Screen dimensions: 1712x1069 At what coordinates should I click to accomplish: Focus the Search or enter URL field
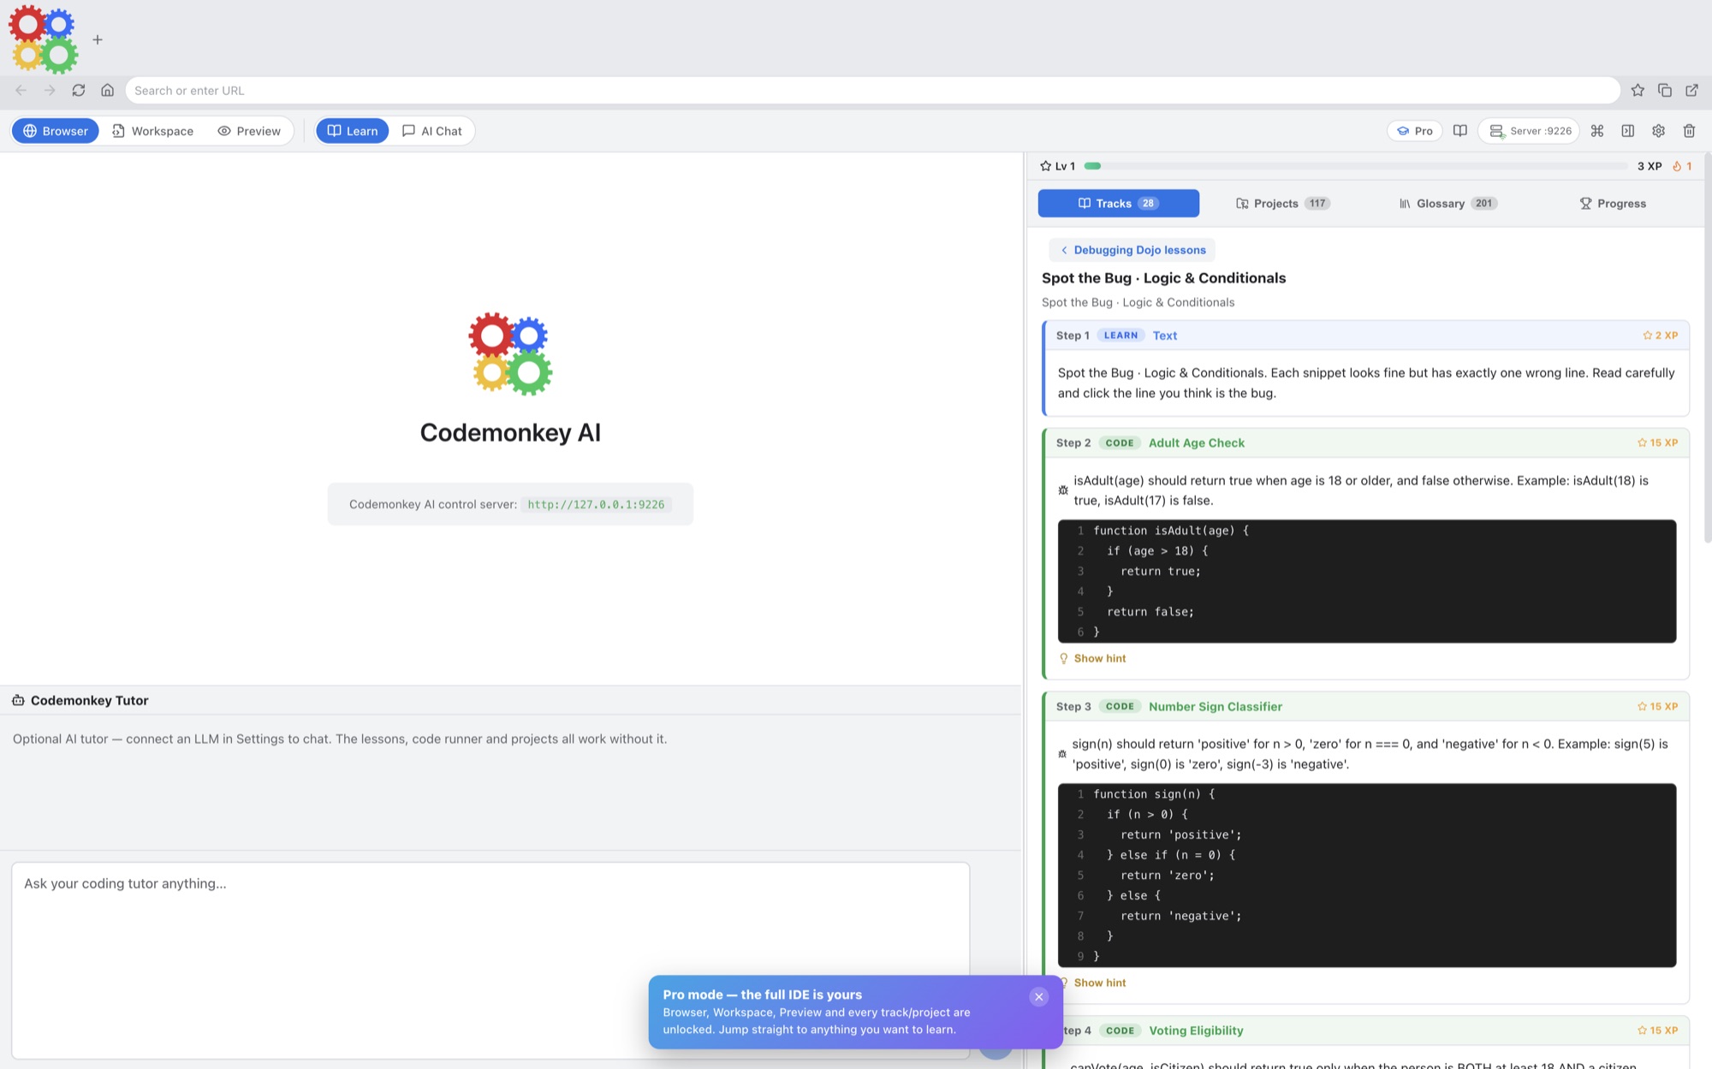(x=872, y=90)
